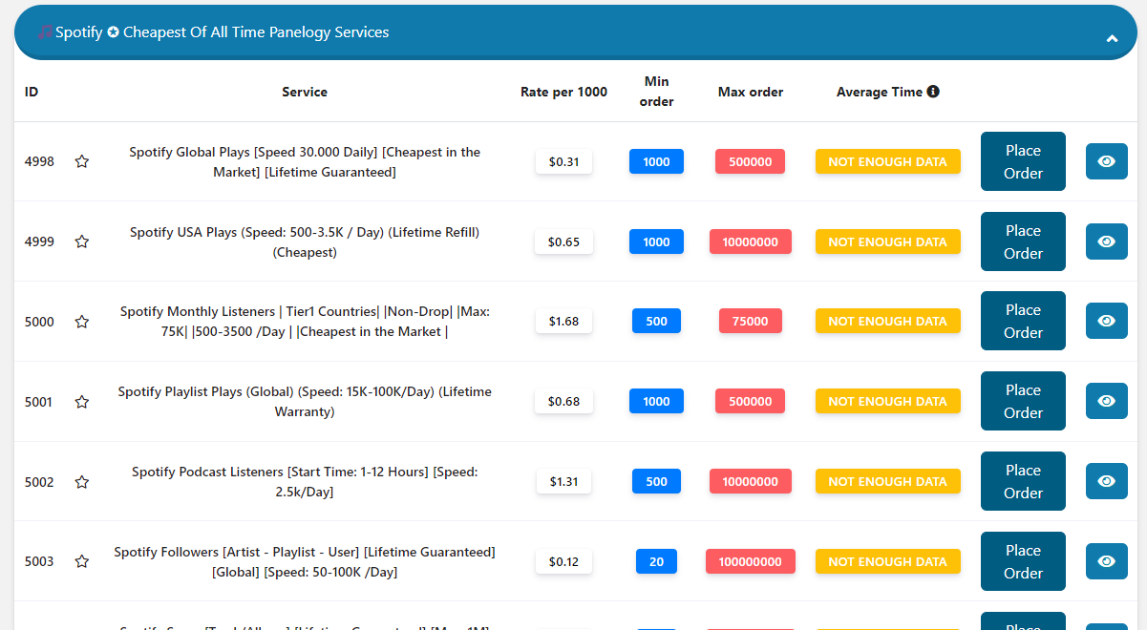
Task: Click the 100000000 max order badge
Action: coord(751,562)
